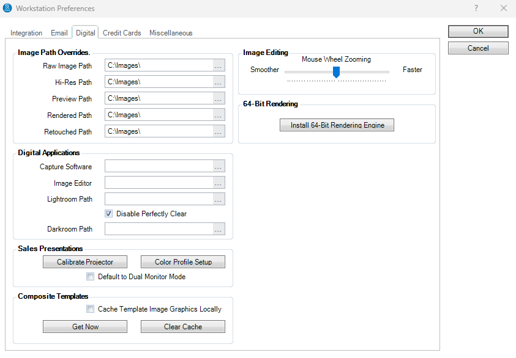This screenshot has width=516, height=358.
Task: Click the Clear Cache button
Action: pos(182,327)
